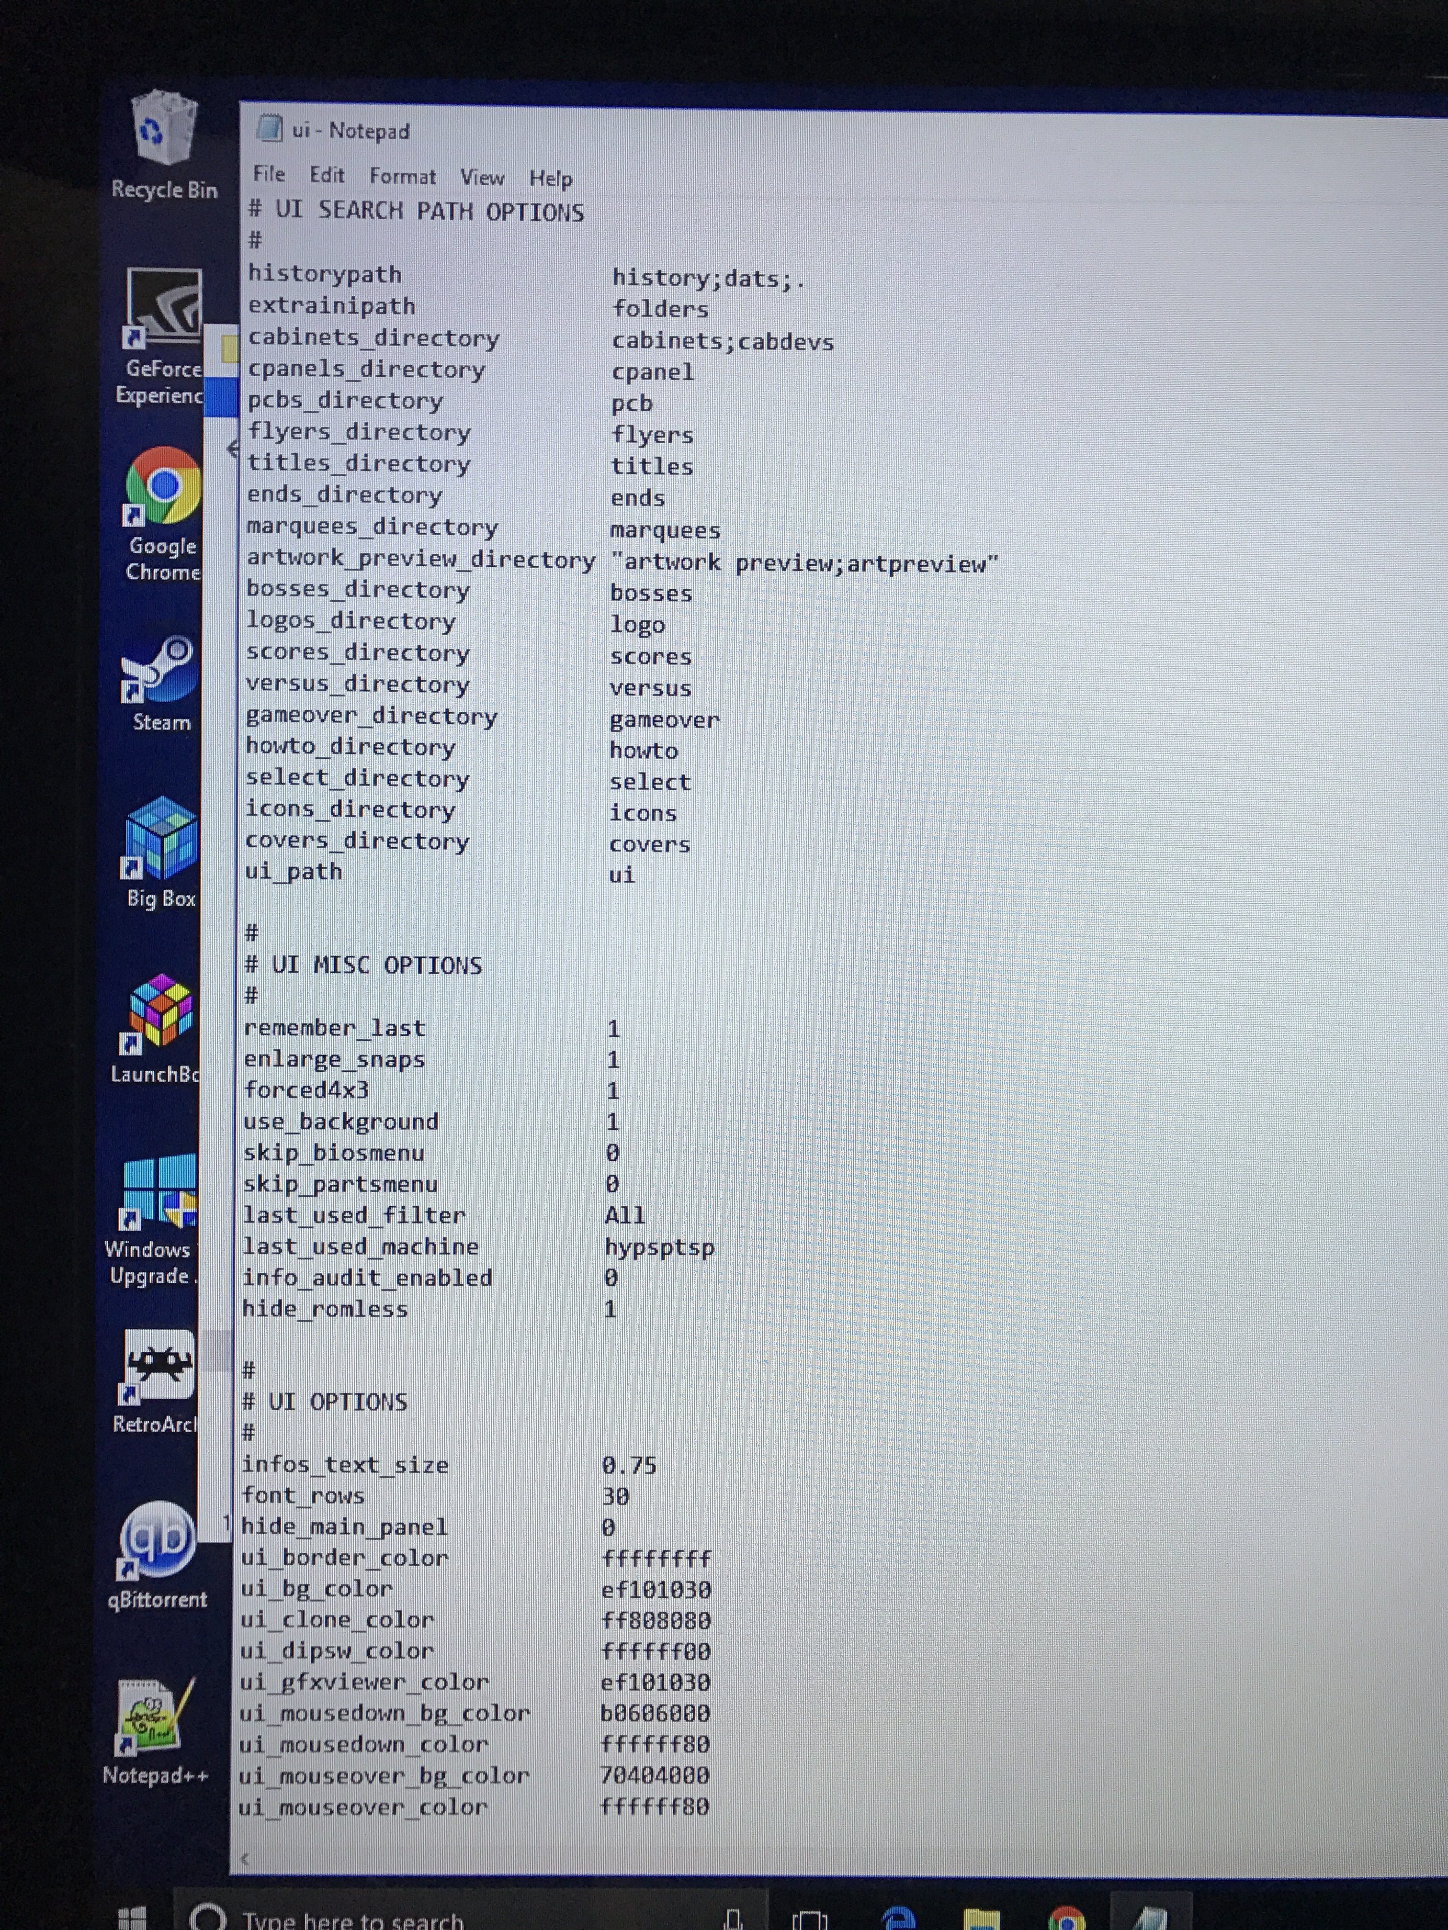Click the 'cpanels_directory' option name

tap(366, 369)
